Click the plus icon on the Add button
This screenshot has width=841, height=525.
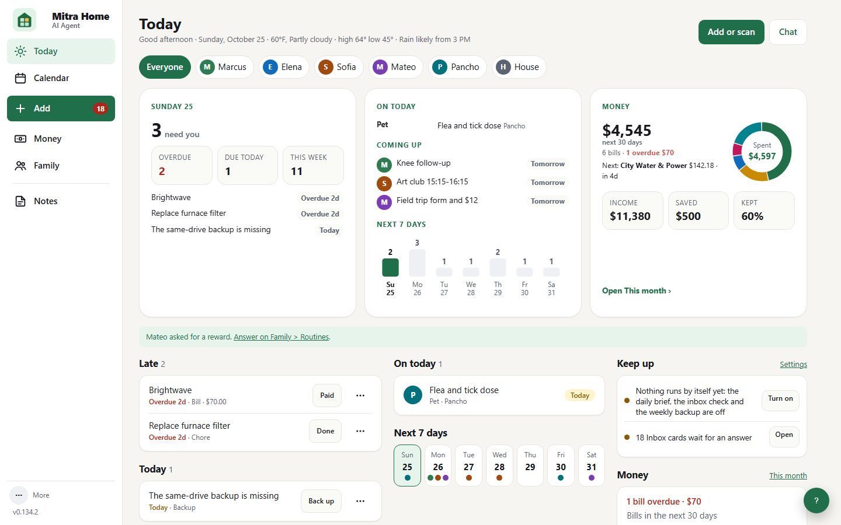[x=20, y=108]
